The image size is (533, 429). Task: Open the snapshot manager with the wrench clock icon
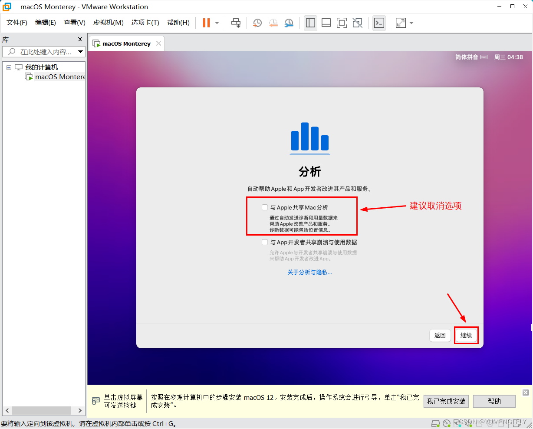click(289, 23)
